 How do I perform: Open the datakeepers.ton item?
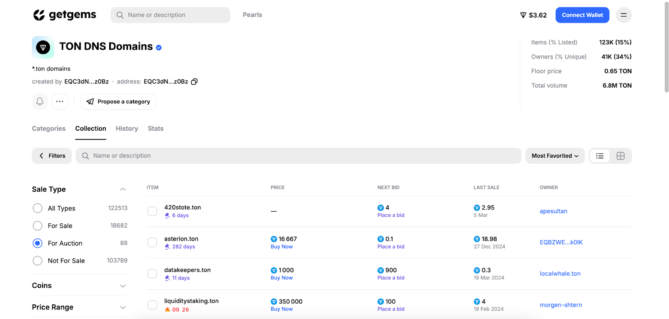(x=187, y=270)
